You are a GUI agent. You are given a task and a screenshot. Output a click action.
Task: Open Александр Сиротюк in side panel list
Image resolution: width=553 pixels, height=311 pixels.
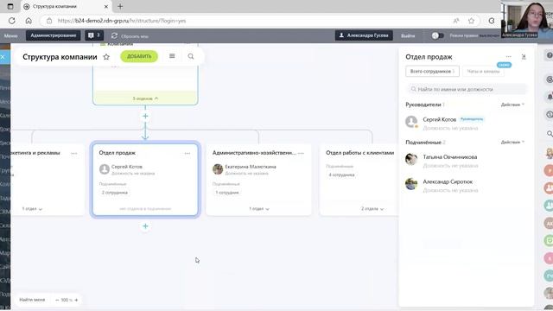pos(448,181)
